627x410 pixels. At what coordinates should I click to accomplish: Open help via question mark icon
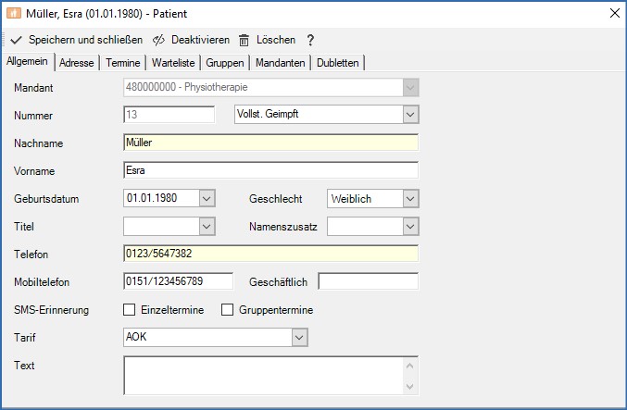coord(310,40)
